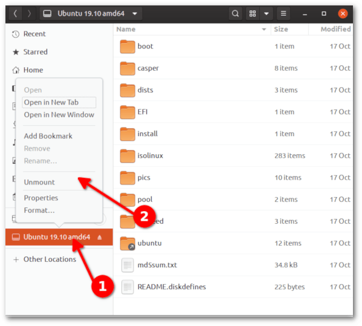Click the dists folder name

(x=145, y=90)
